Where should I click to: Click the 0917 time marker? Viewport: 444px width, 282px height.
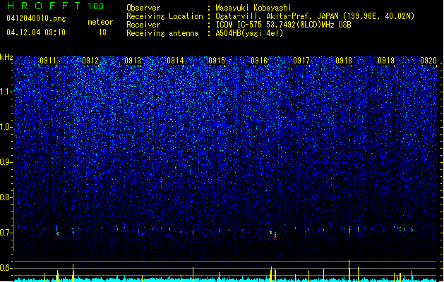[x=301, y=60]
